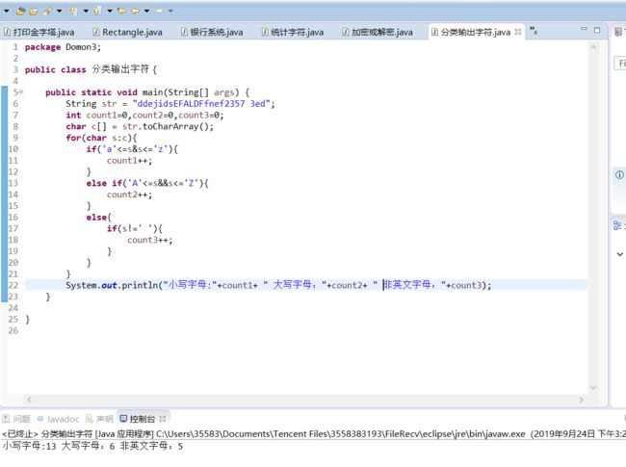Click 'for(char s:c){' on line 9
The width and height of the screenshot is (626, 467).
(101, 138)
